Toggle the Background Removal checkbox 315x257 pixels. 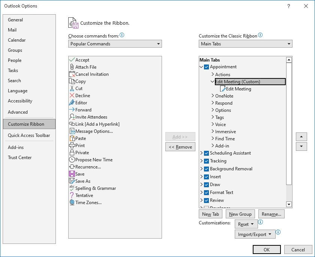[206, 169]
